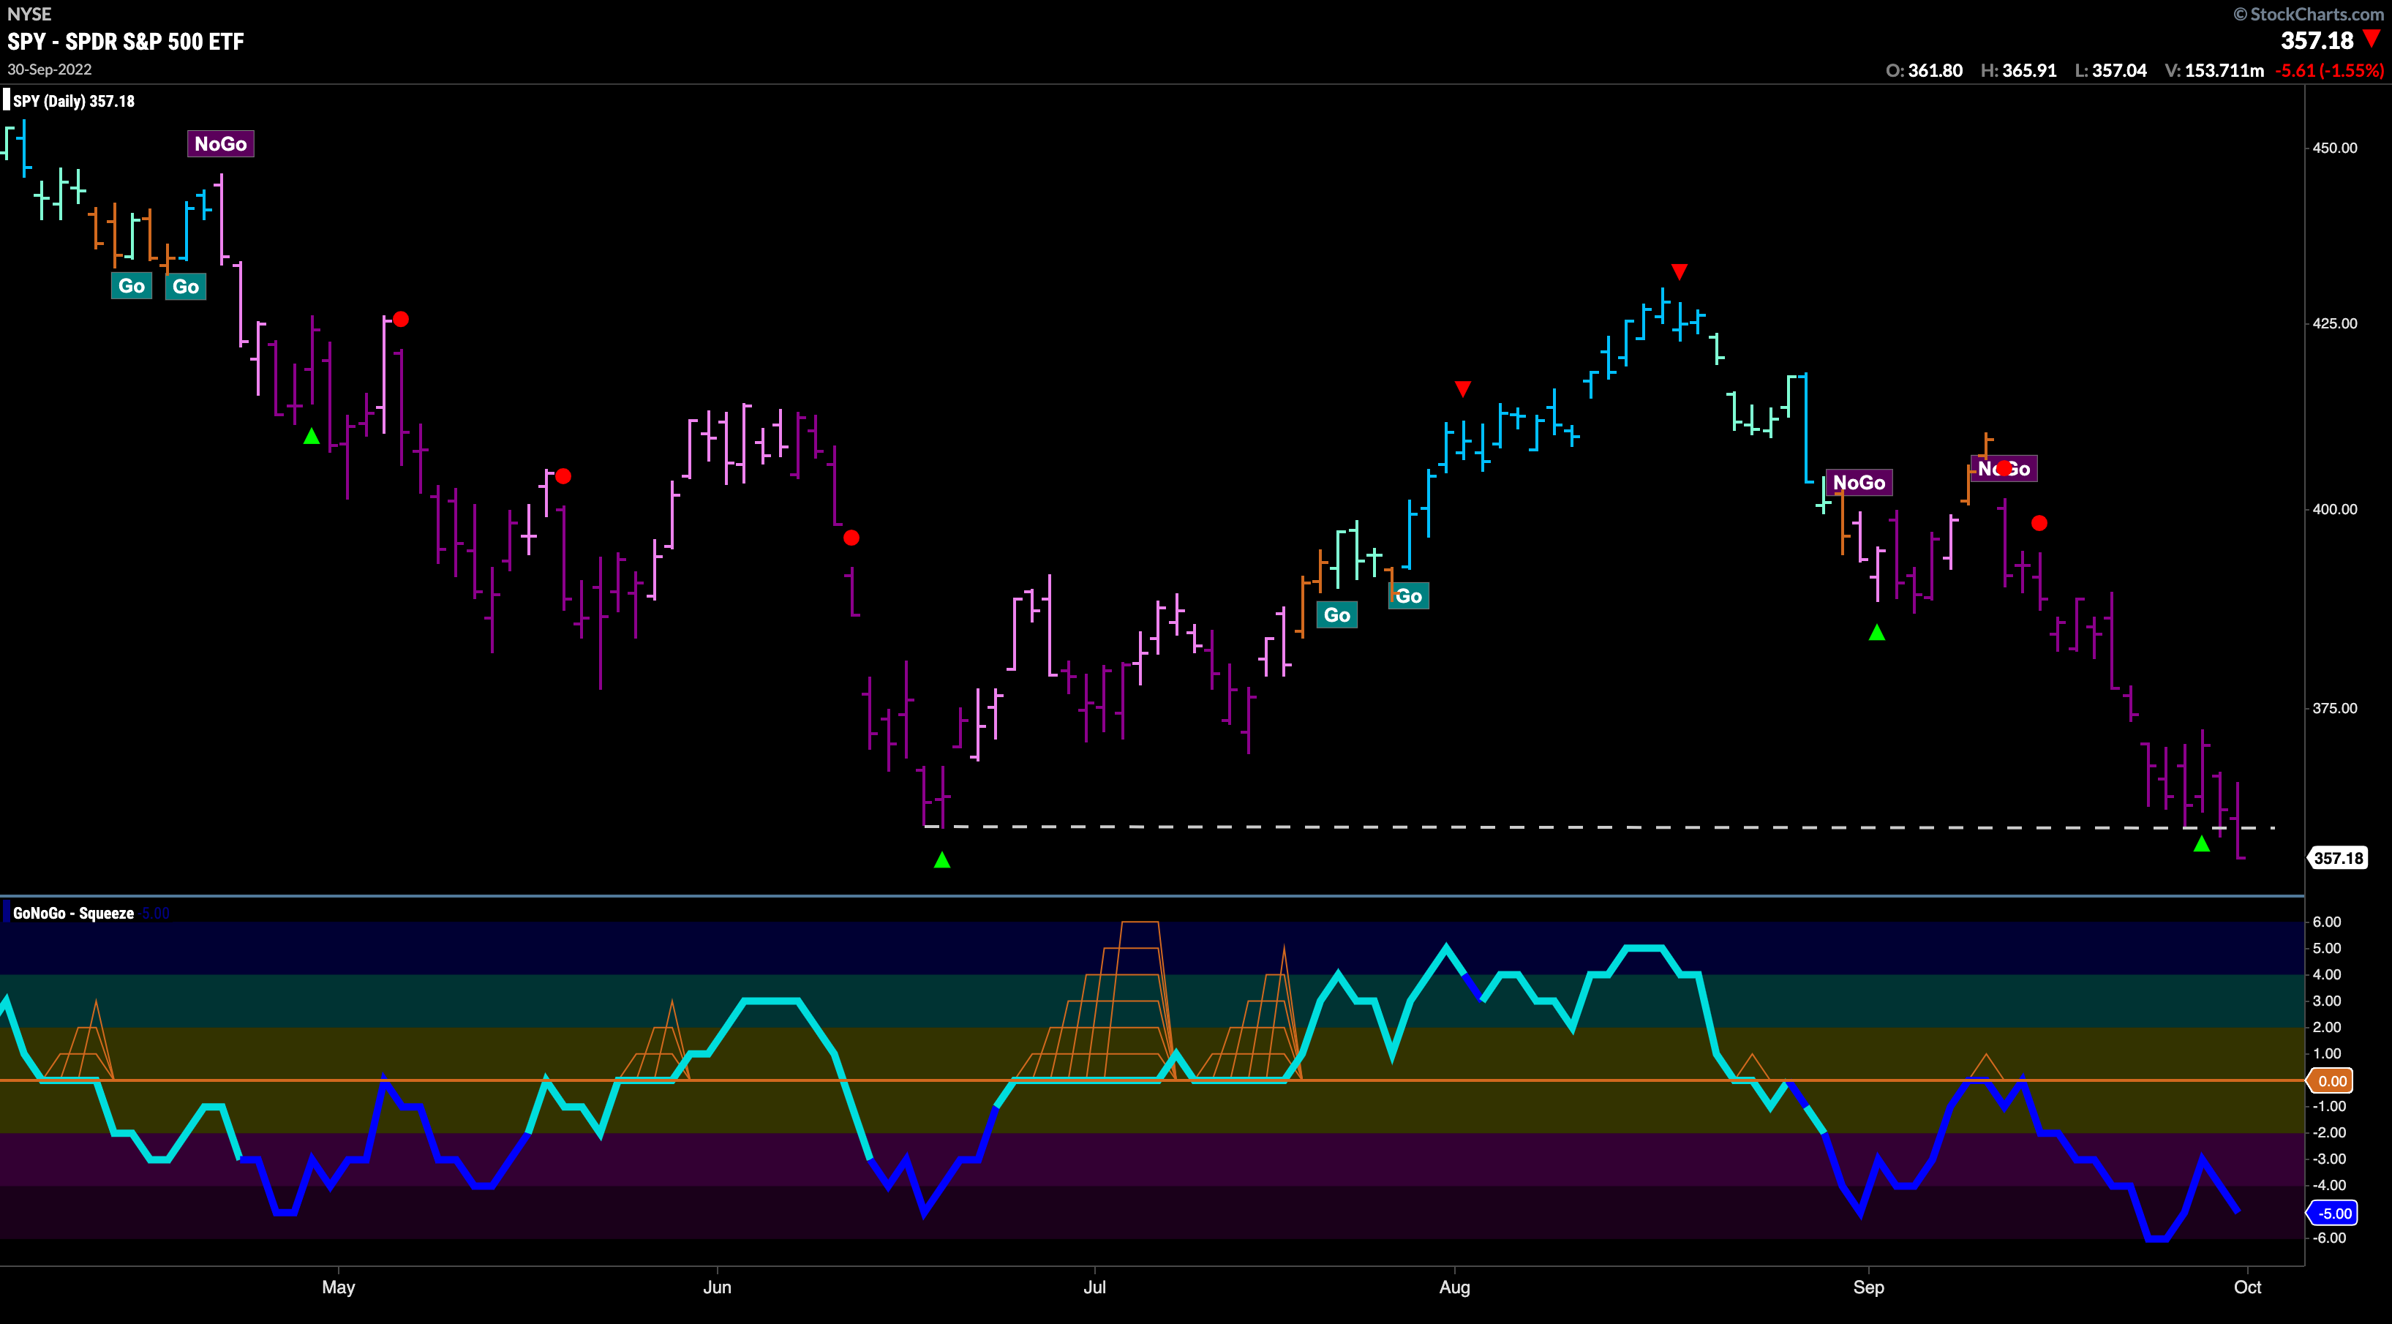Click the 6.00 oscillator axis label

click(x=2327, y=922)
